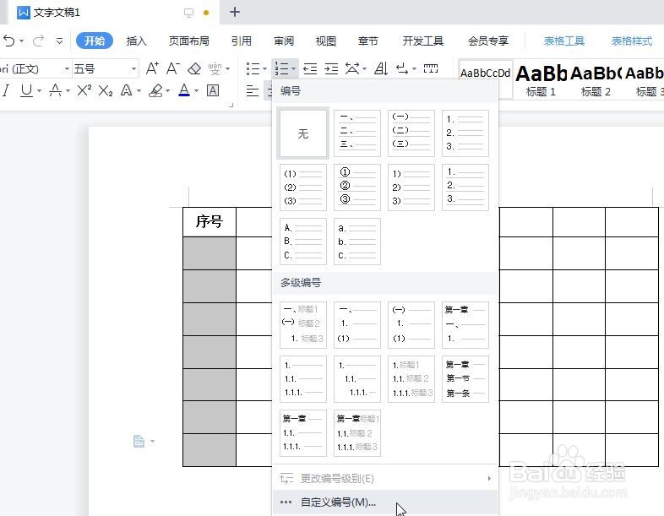Click the increase indent icon
Viewport: 664px width, 516px height.
coord(331,68)
